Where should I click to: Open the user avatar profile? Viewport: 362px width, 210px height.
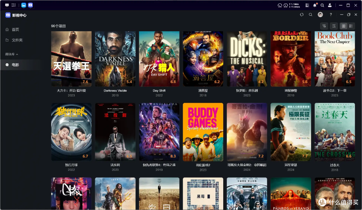click(320, 14)
